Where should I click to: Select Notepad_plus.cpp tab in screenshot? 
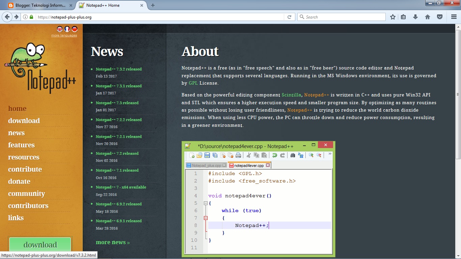207,166
